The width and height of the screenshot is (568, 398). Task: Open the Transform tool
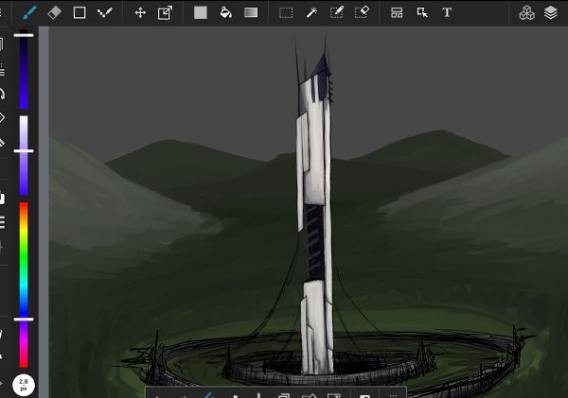point(165,12)
